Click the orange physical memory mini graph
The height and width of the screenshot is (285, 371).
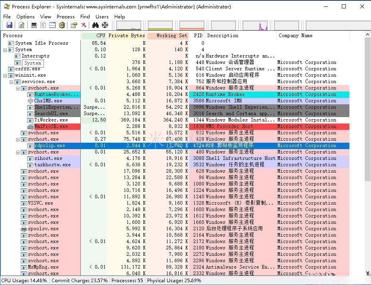pos(192,26)
